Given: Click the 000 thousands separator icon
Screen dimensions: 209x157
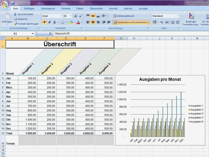Looking at the screenshot, I should [167, 22].
